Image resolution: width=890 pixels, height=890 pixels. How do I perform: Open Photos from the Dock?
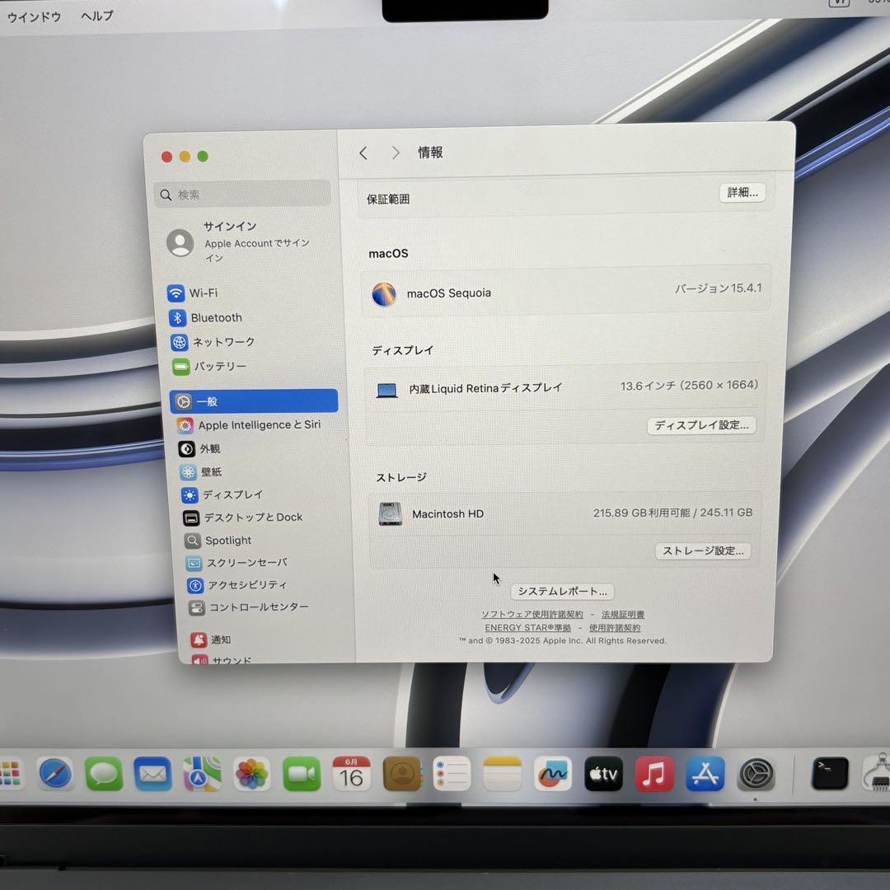pyautogui.click(x=251, y=774)
